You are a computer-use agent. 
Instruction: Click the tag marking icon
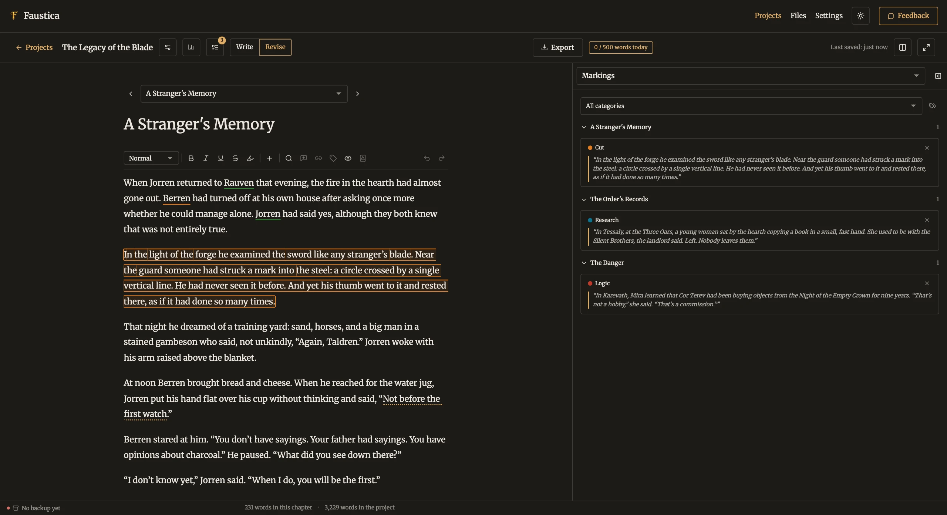pyautogui.click(x=333, y=158)
